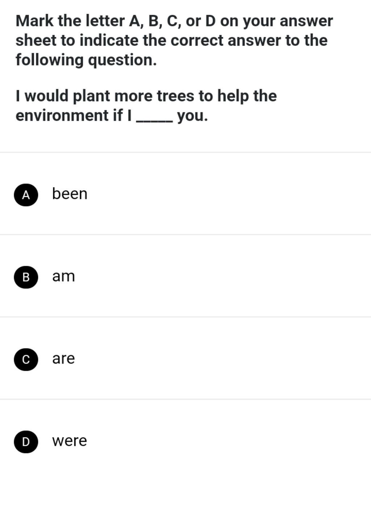Choose the answer text 'been'
This screenshot has height=516, width=371.
pos(70,194)
